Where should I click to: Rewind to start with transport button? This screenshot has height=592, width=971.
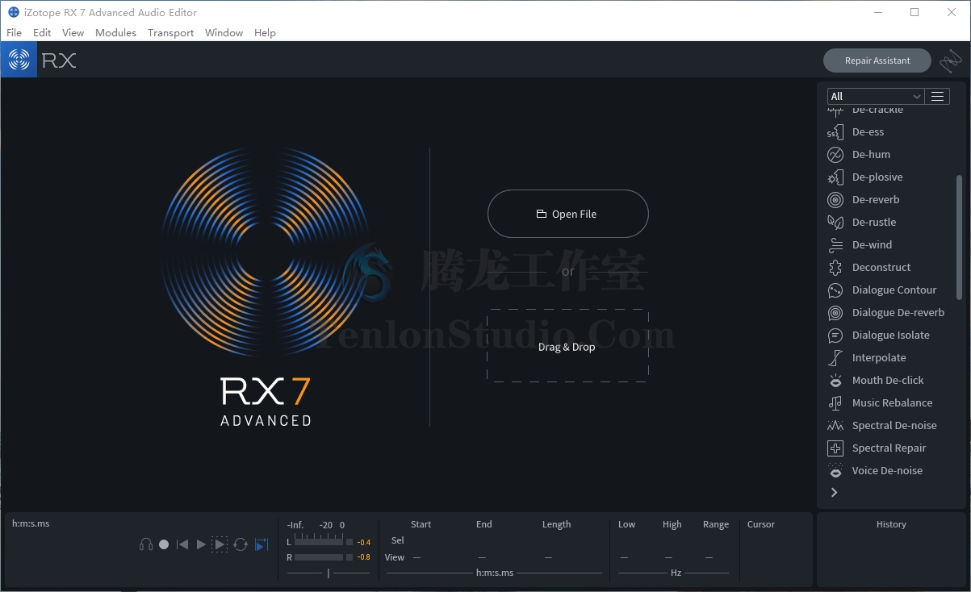click(182, 545)
